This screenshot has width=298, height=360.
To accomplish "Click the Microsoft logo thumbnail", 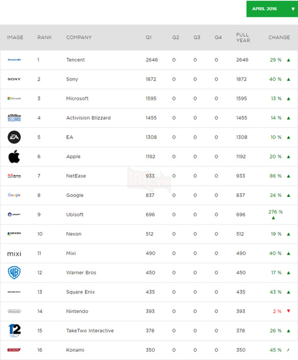I will (14, 99).
